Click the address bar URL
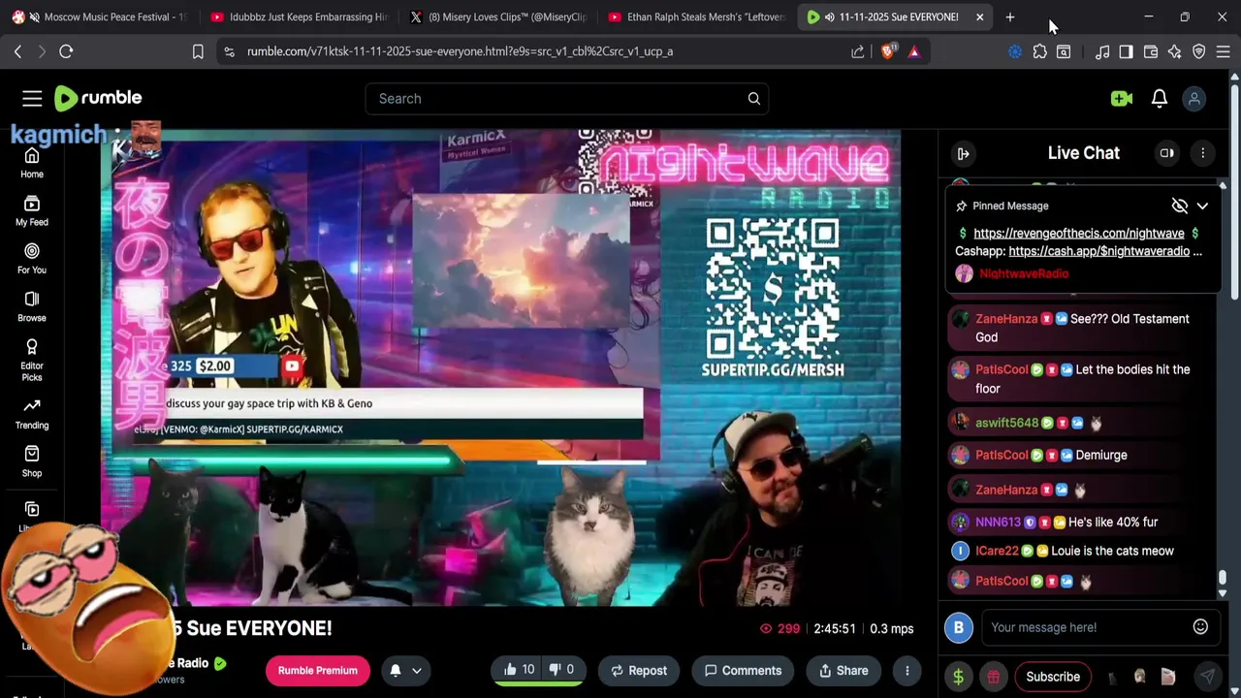 tap(460, 51)
